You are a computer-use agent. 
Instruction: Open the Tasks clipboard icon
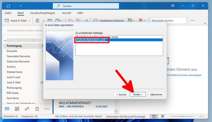37,109
